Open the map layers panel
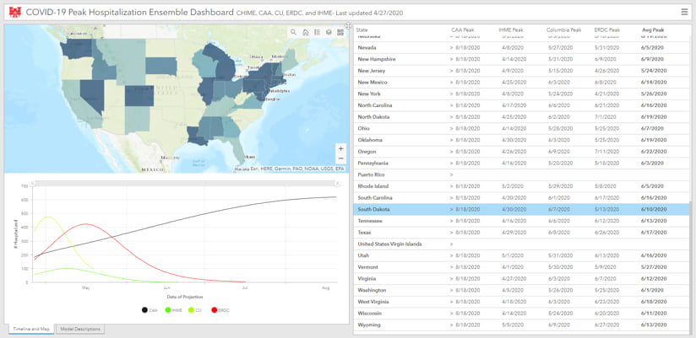The height and width of the screenshot is (338, 696). [329, 32]
